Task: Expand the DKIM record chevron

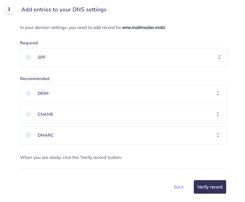Action: click(x=218, y=93)
